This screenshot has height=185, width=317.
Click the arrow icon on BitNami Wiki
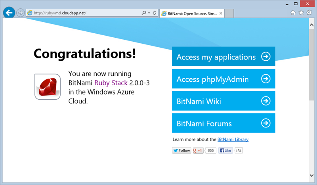coord(265,101)
